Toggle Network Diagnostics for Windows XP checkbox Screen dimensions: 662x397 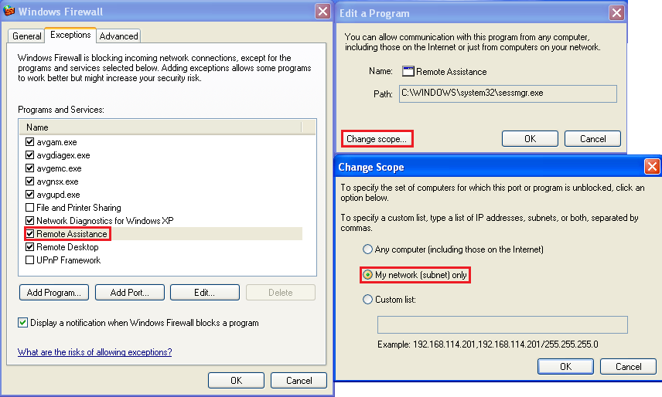pos(29,220)
